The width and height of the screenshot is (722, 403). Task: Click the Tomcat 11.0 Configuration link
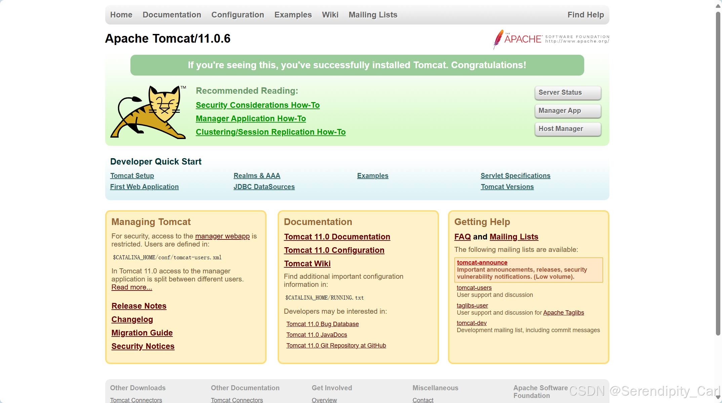click(x=334, y=250)
